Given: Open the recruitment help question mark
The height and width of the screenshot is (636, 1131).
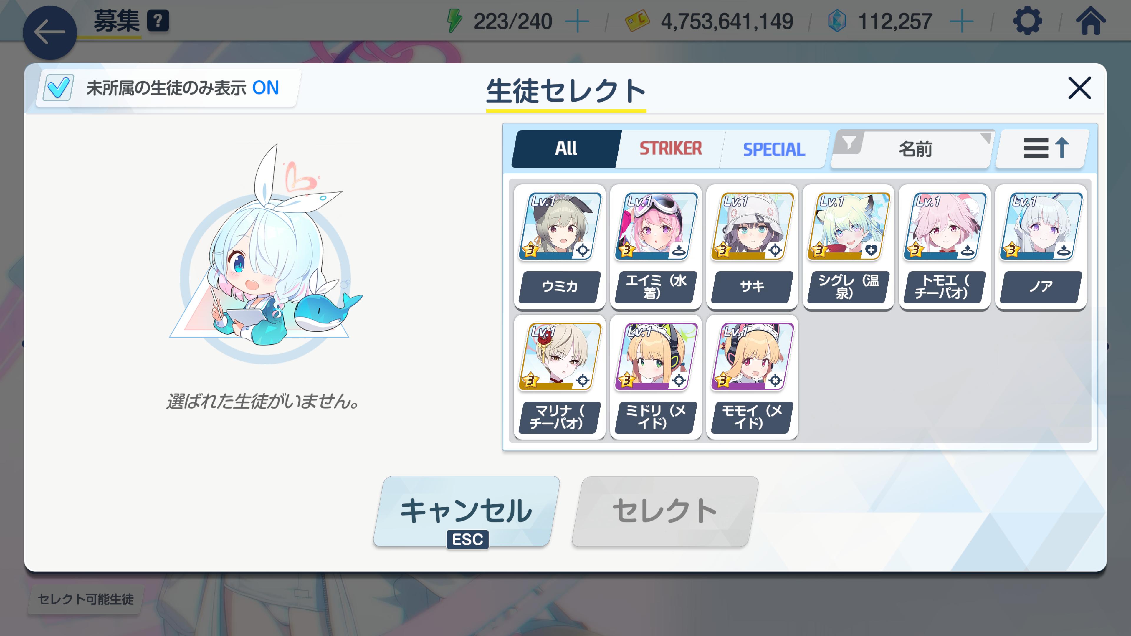Looking at the screenshot, I should pos(158,21).
